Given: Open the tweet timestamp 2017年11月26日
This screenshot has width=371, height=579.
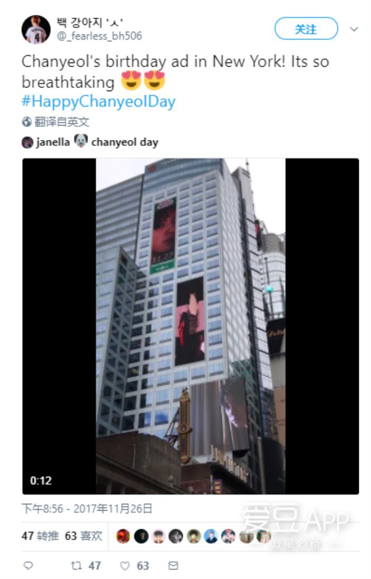Looking at the screenshot, I should 87,509.
